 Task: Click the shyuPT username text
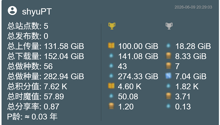click(x=37, y=11)
